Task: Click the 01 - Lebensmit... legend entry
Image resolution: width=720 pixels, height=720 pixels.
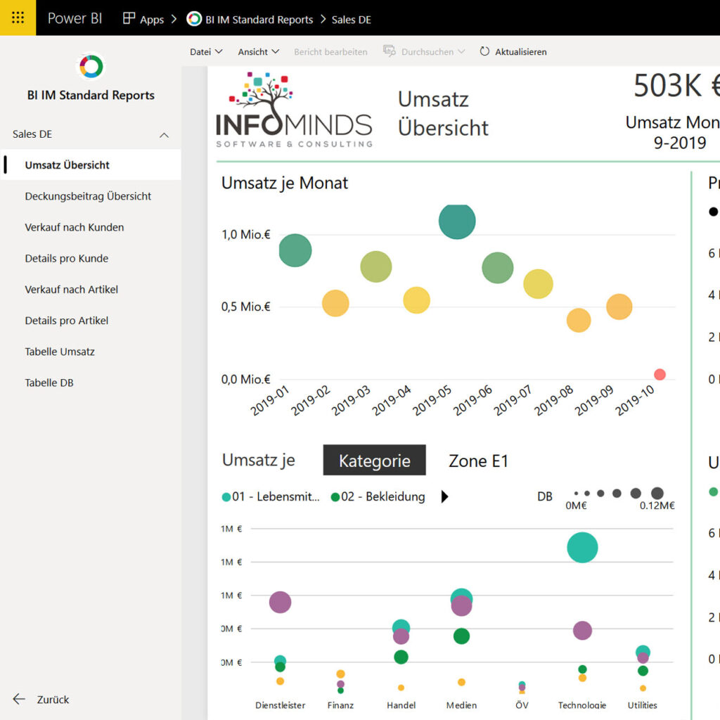Action: [271, 496]
